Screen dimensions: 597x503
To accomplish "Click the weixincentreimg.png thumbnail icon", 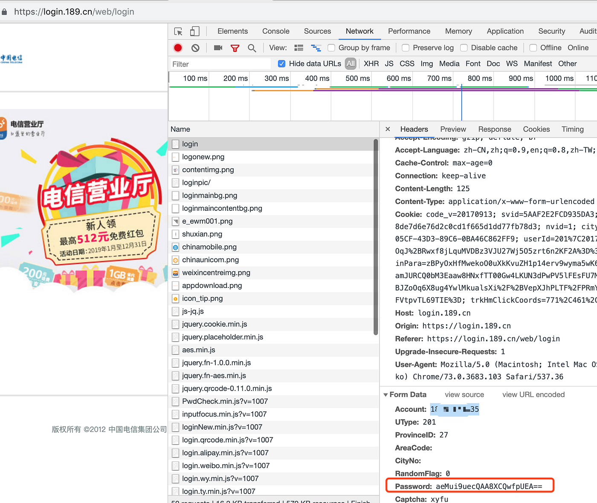I will pos(175,273).
